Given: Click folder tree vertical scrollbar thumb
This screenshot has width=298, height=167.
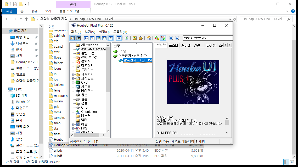Looking at the screenshot, I should (108, 70).
